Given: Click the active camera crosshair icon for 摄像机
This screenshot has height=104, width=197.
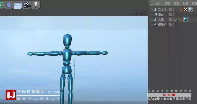Looking at the screenshot, I should (176, 25).
